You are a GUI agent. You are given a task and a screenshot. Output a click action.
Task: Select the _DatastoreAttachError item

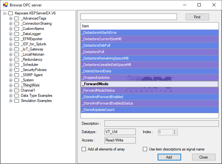pos(150,32)
